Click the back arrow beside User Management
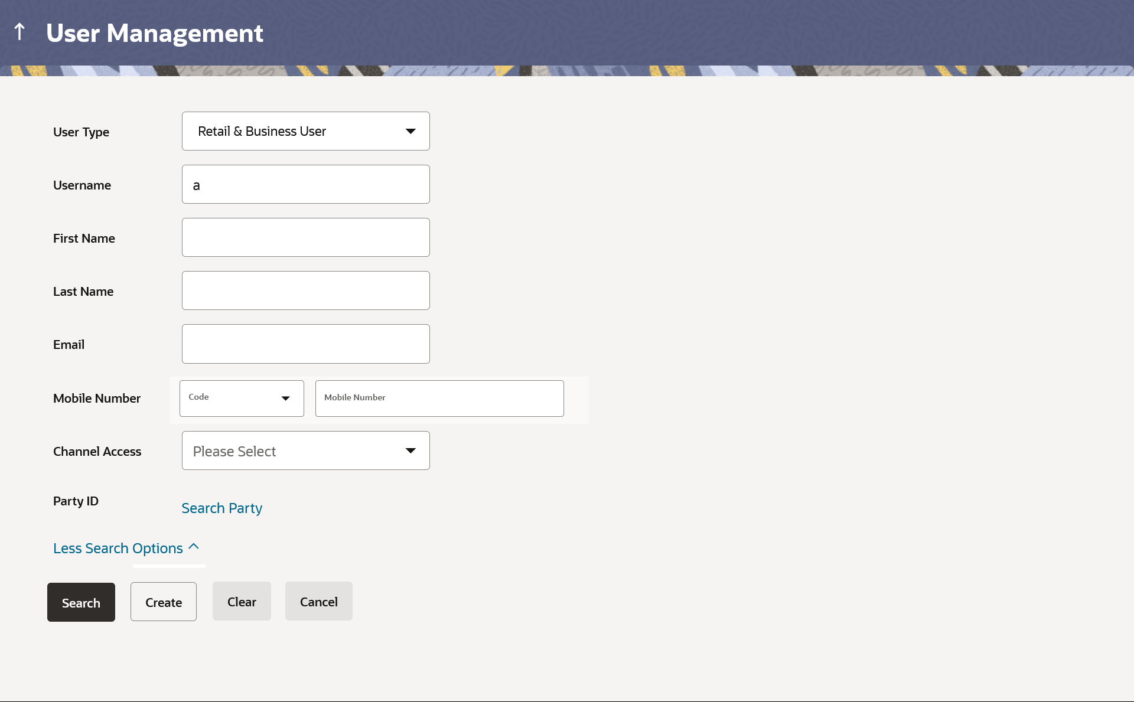This screenshot has width=1134, height=702. click(x=19, y=32)
